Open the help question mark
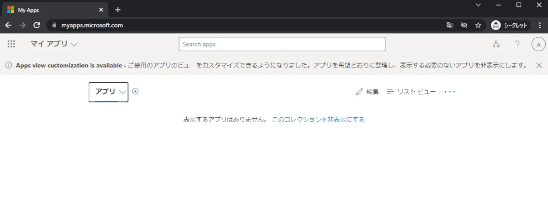The image size is (548, 198). coord(517,44)
